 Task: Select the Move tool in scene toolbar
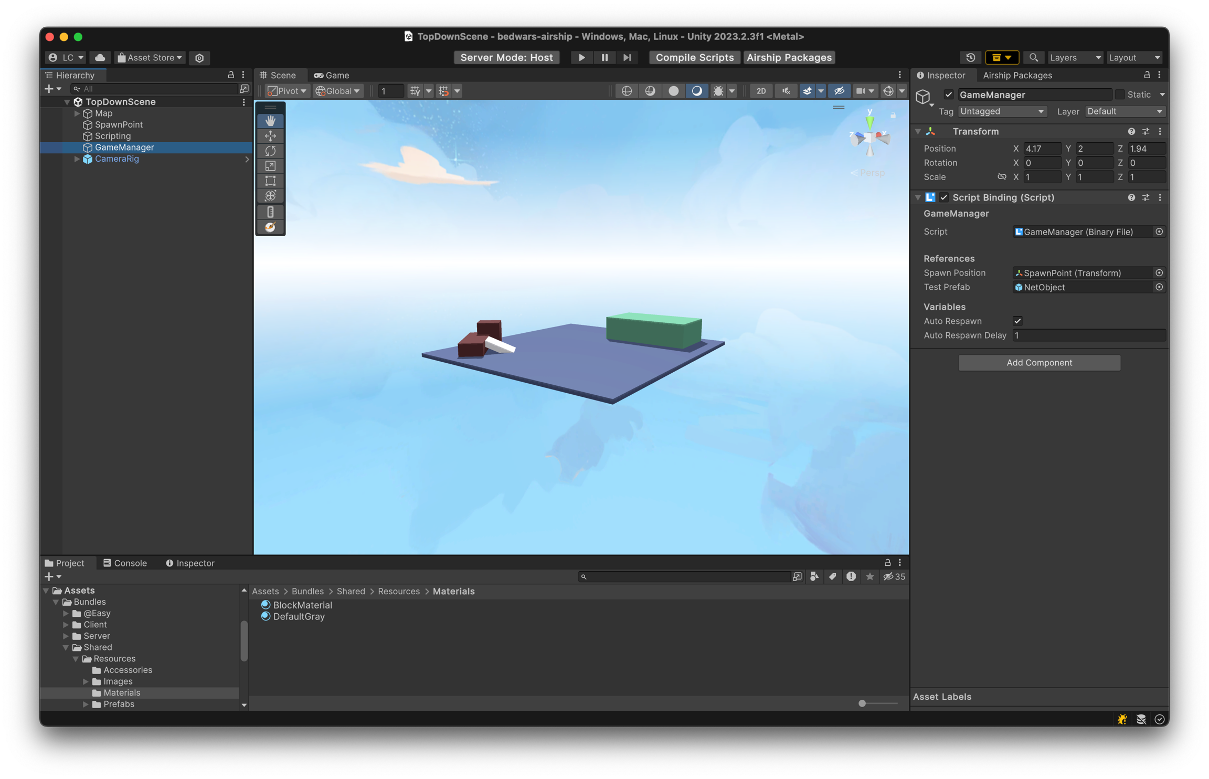(270, 136)
